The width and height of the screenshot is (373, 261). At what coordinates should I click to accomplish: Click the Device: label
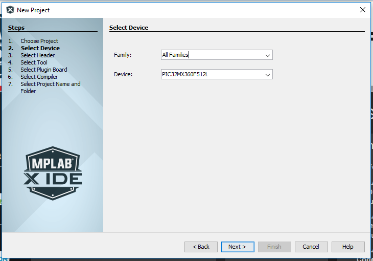pos(123,74)
